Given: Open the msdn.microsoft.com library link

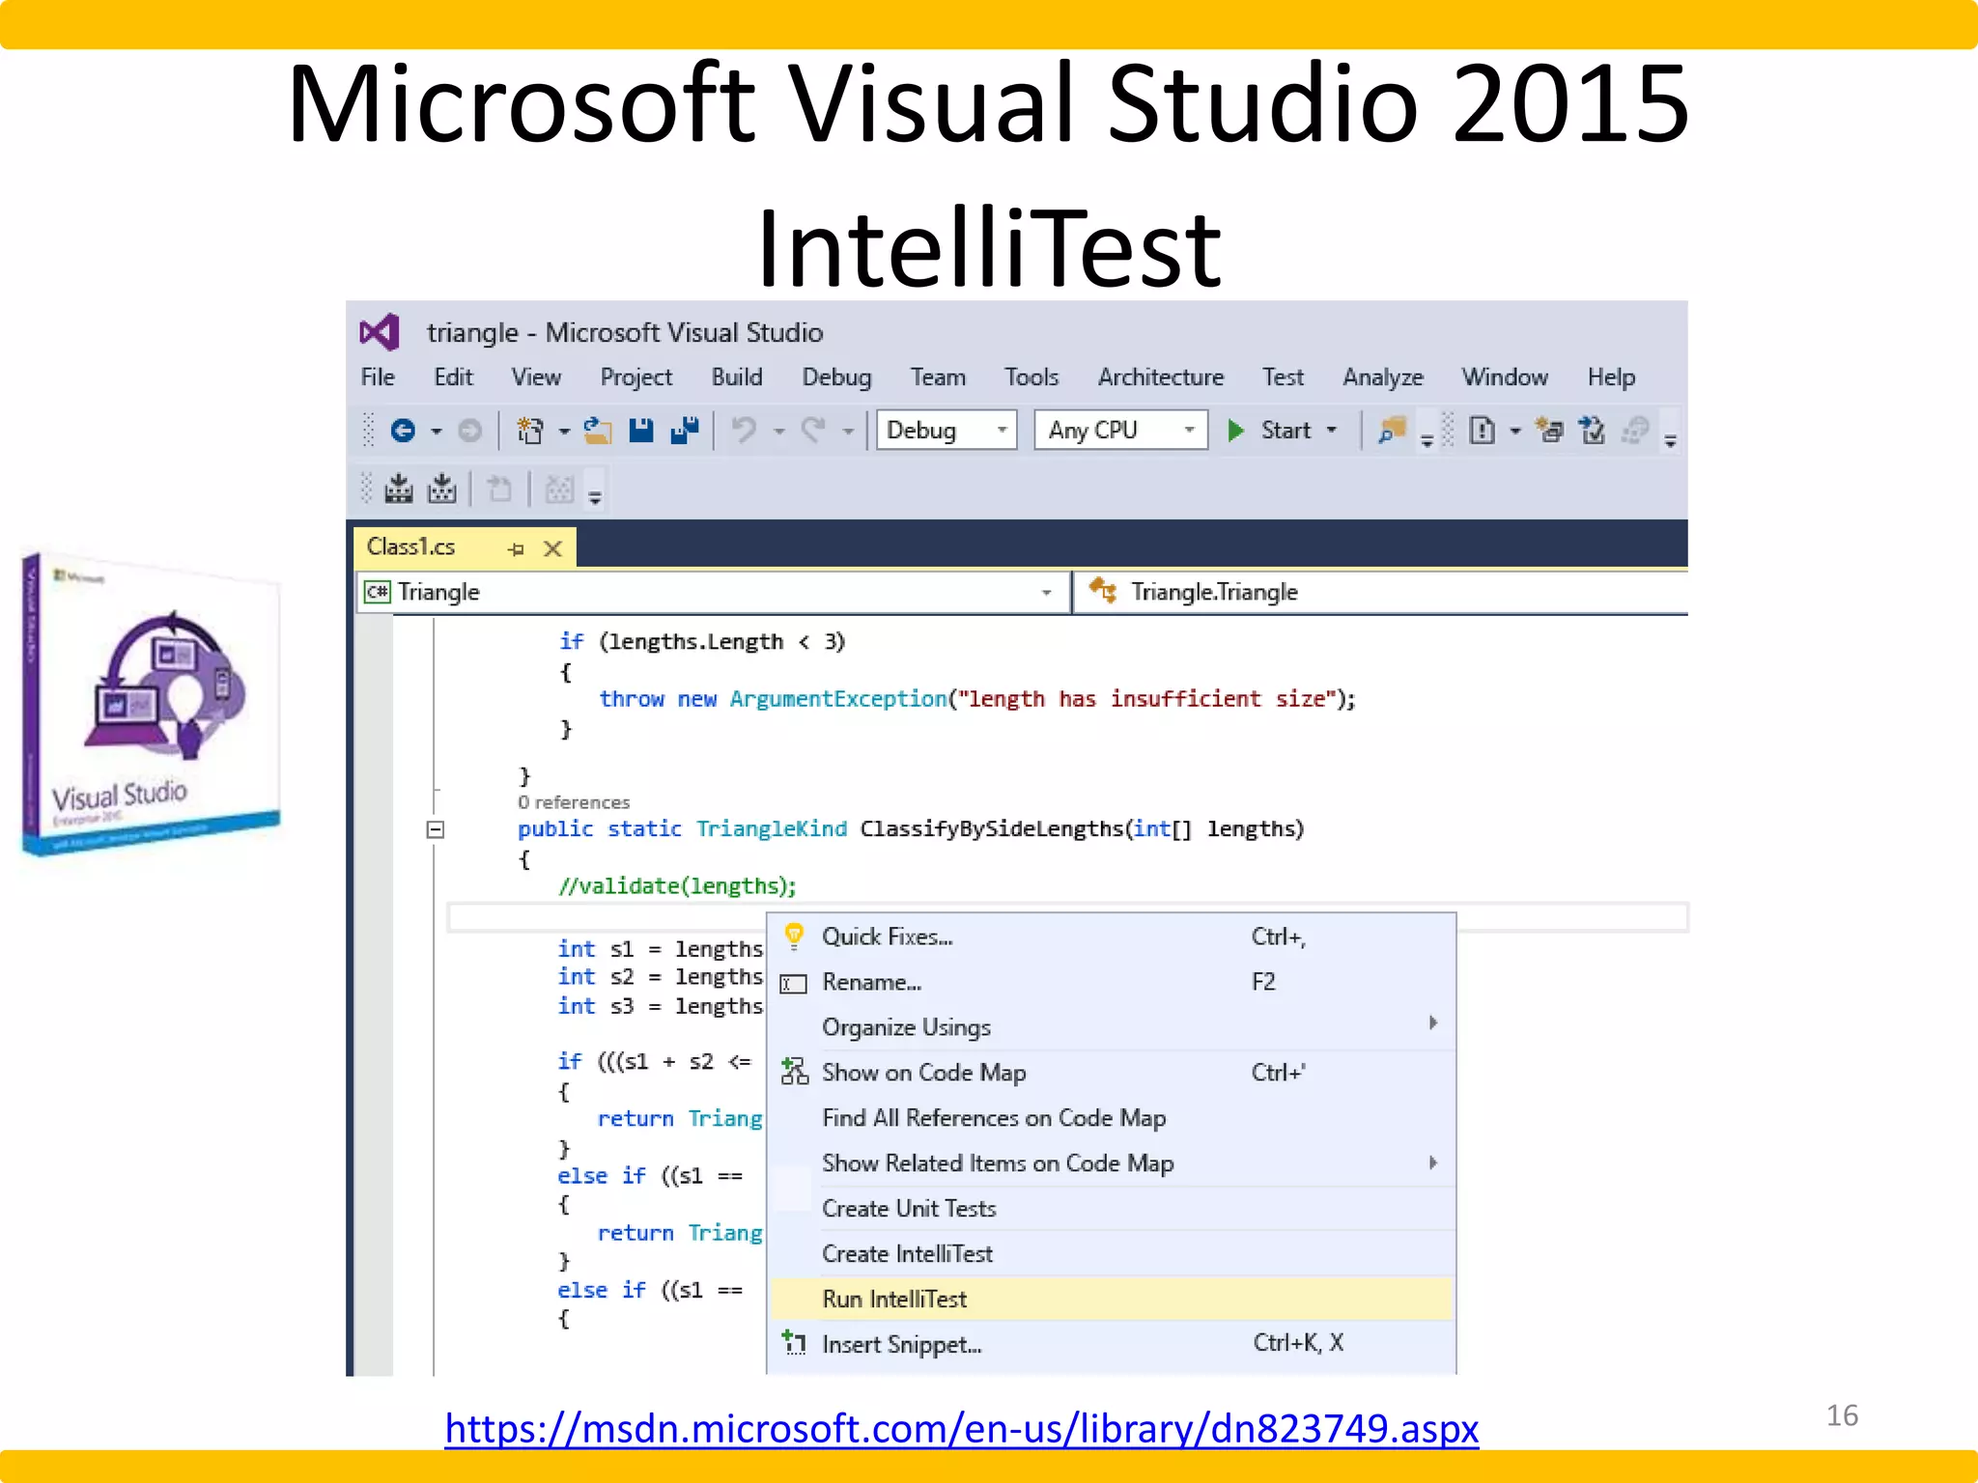Looking at the screenshot, I should (x=961, y=1428).
